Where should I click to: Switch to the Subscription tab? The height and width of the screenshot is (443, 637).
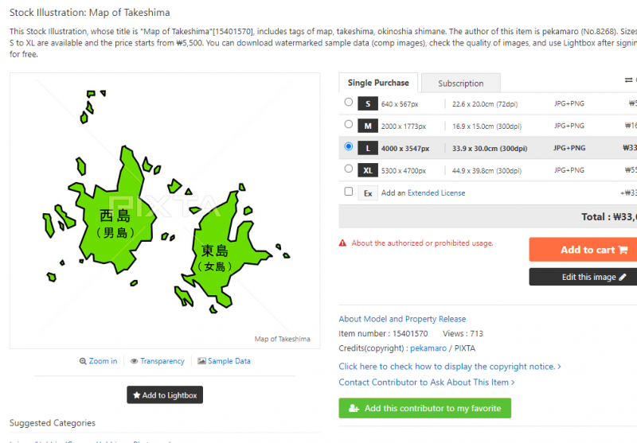460,83
